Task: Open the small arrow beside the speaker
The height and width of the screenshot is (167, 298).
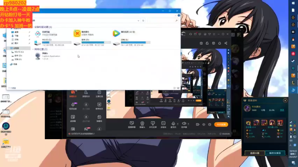Action: pyautogui.click(x=188, y=124)
